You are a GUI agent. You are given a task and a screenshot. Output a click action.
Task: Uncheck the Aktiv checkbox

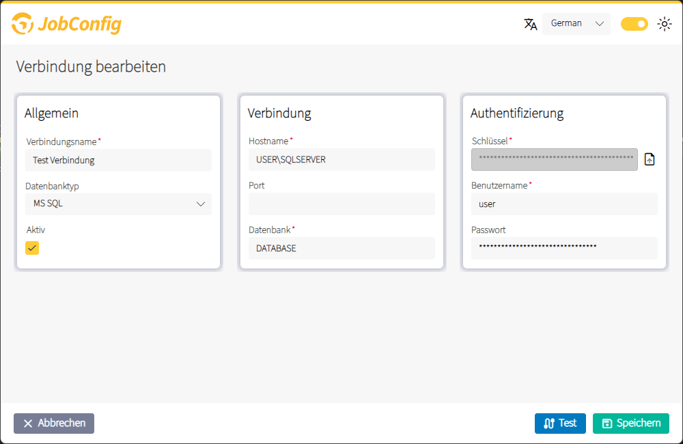click(32, 248)
